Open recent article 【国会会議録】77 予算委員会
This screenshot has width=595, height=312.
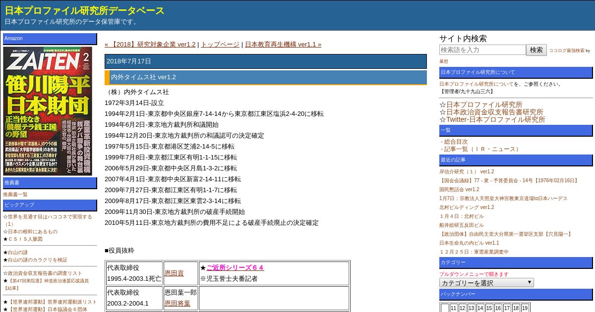(509, 181)
